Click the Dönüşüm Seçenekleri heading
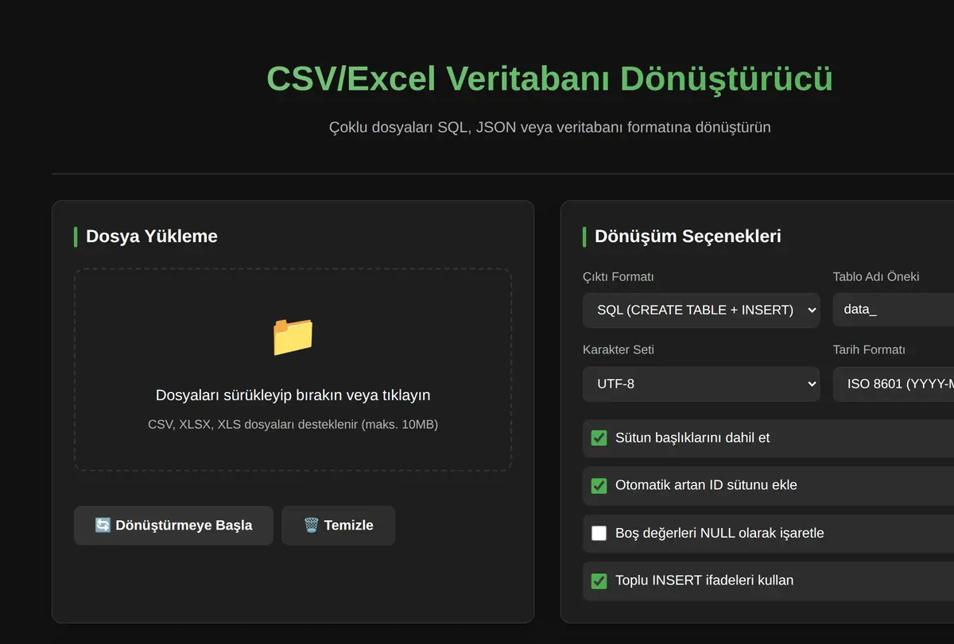 pyautogui.click(x=688, y=236)
